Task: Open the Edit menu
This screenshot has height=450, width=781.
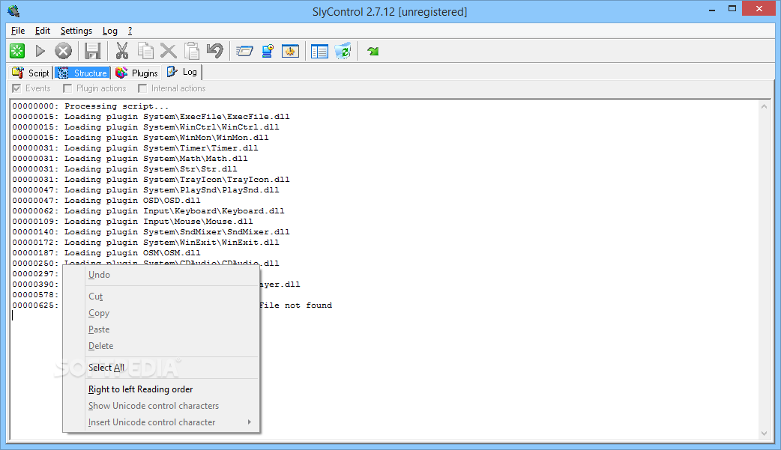Action: tap(42, 31)
